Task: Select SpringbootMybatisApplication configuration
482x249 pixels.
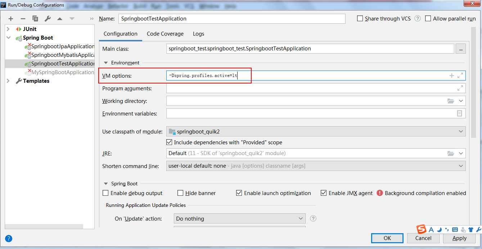Action: tap(59, 55)
